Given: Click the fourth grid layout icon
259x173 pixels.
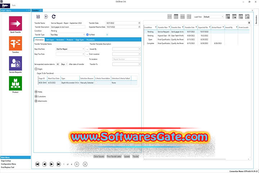Looking at the screenshot, I should [x=189, y=17].
